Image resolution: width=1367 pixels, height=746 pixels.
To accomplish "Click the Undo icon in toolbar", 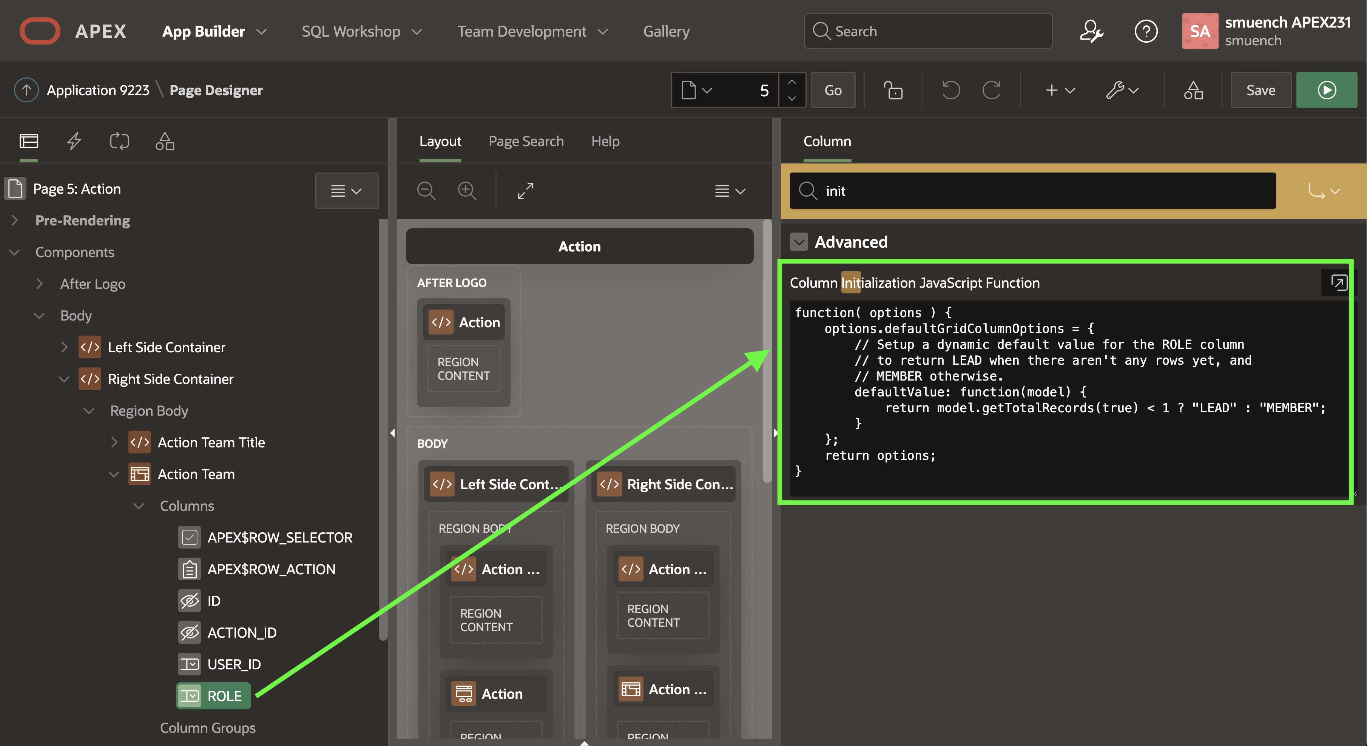I will (x=950, y=90).
